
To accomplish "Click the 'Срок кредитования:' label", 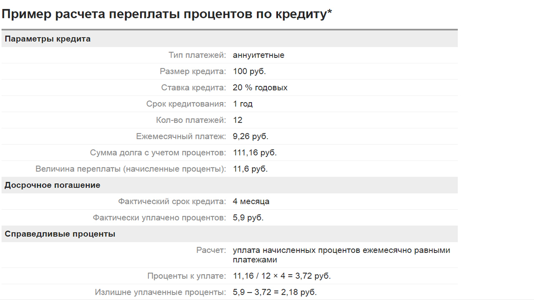I will click(x=186, y=104).
